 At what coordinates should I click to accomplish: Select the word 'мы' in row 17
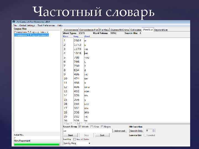coord(86,108)
